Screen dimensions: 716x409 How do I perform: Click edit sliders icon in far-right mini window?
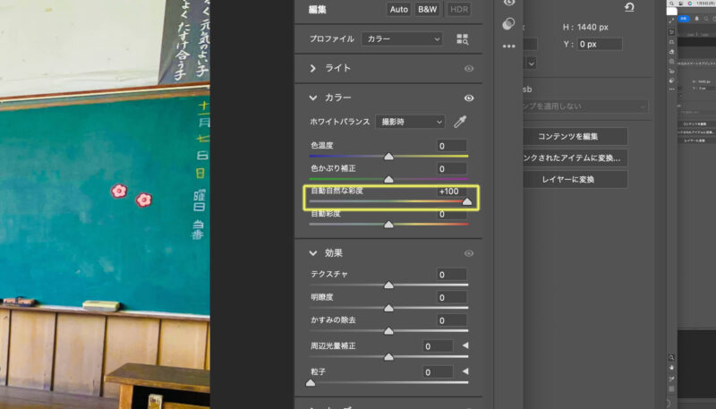671,32
